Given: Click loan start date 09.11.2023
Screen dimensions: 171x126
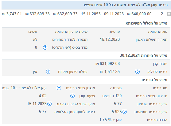Looking at the screenshot, I should coord(114,14).
